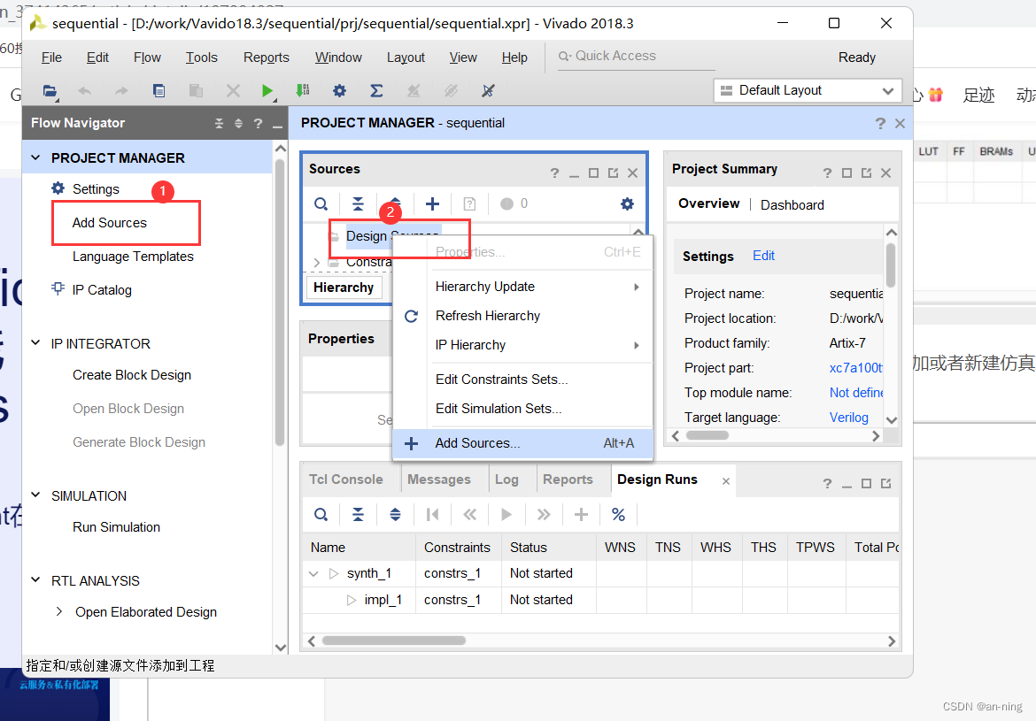Collapse all rows in Design Runs
This screenshot has height=721, width=1036.
pos(358,514)
